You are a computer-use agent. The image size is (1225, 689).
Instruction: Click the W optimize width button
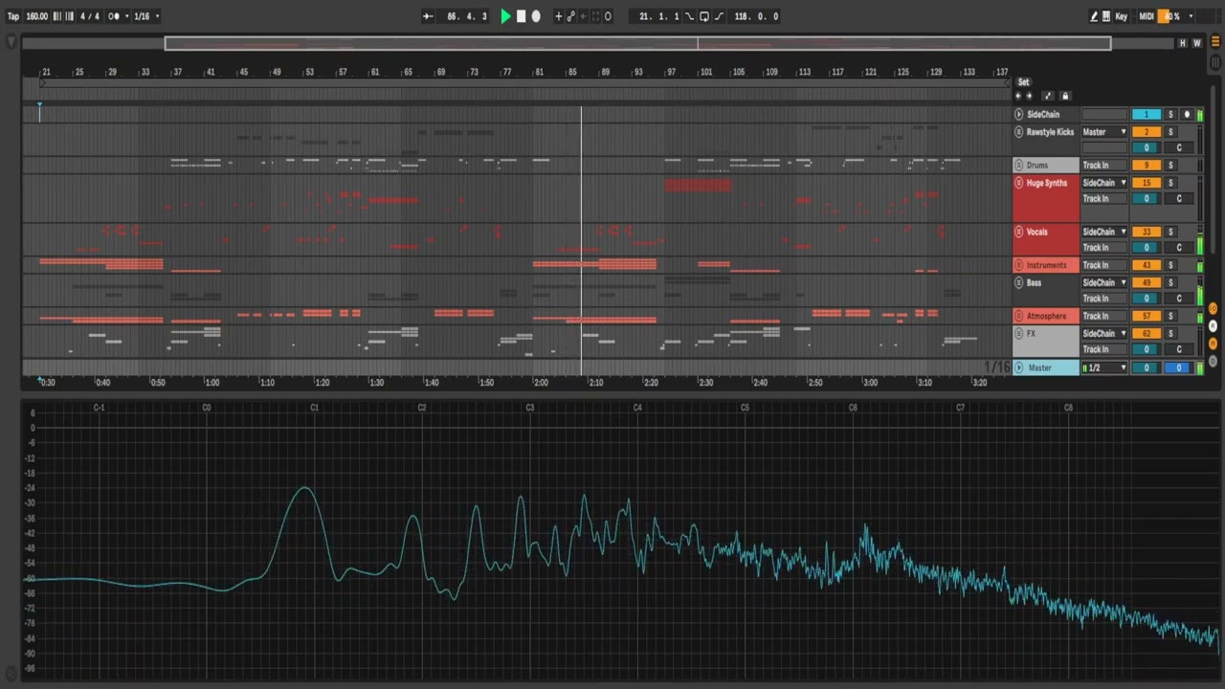click(1196, 43)
